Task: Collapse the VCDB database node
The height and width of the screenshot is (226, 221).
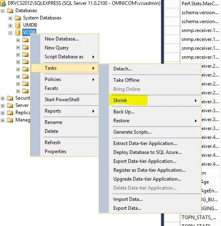Action: pos(10,33)
